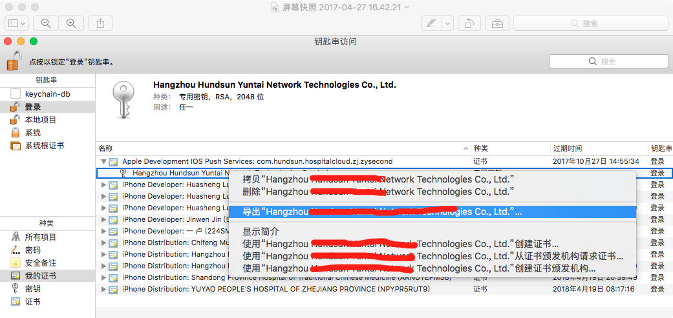The height and width of the screenshot is (318, 673).
Task: Click expiry date 2017年10月27日 14:55:34
Action: 596,161
